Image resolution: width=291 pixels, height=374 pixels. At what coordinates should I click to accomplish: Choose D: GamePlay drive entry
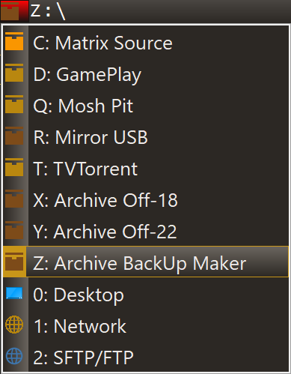tap(146, 73)
